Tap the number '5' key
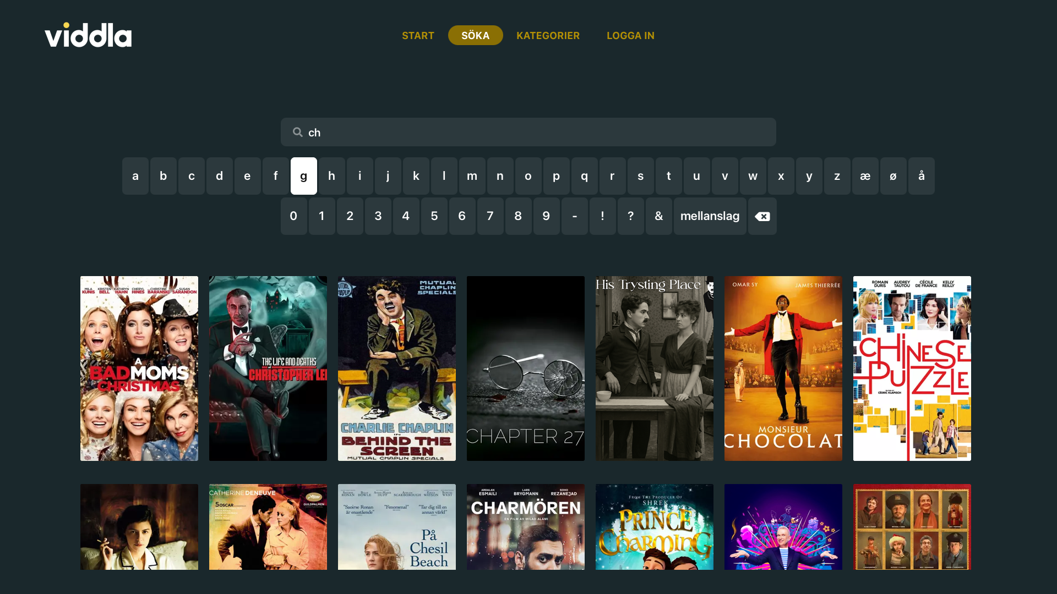Image resolution: width=1057 pixels, height=594 pixels. coord(434,216)
